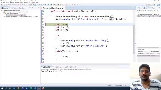Open the Visual Studio Code taskbar icon
Image resolution: width=161 pixels, height=90 pixels.
pyautogui.click(x=35, y=88)
